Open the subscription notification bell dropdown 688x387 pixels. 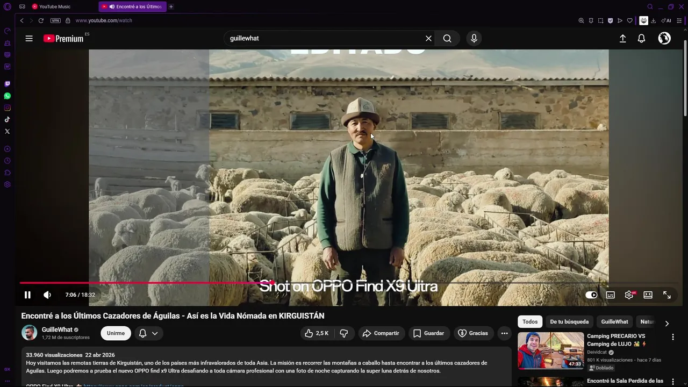148,333
